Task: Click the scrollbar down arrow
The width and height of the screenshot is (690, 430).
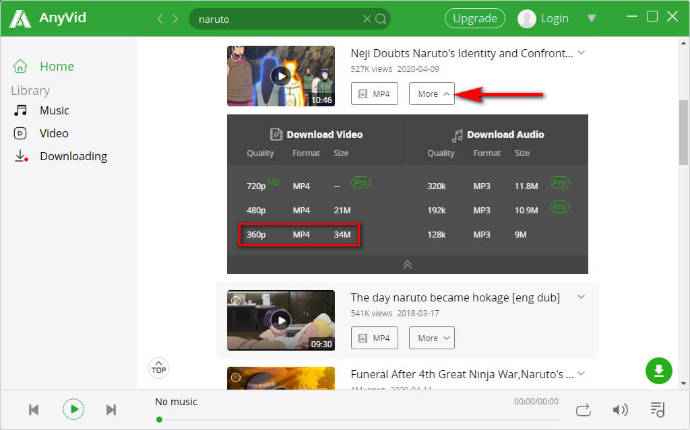Action: [683, 384]
